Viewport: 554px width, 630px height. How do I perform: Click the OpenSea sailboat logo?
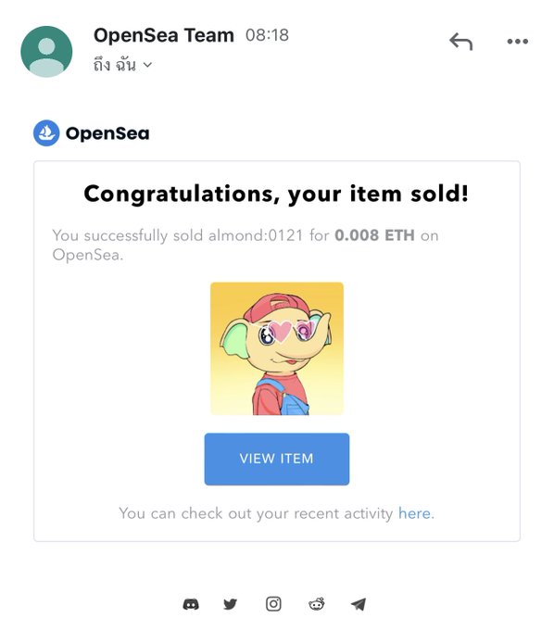click(x=46, y=133)
